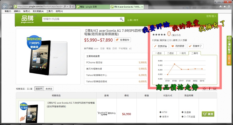Click the related product title link

pyautogui.click(x=71, y=105)
